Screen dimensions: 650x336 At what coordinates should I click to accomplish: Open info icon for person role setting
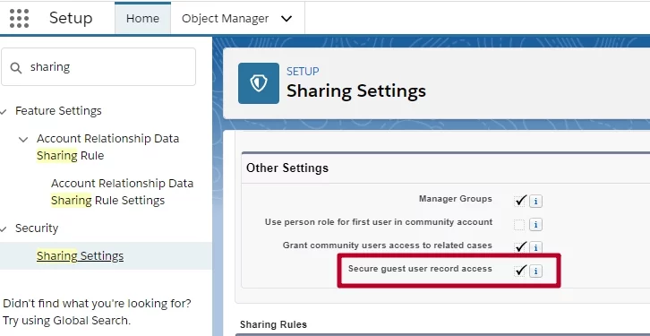(x=535, y=224)
